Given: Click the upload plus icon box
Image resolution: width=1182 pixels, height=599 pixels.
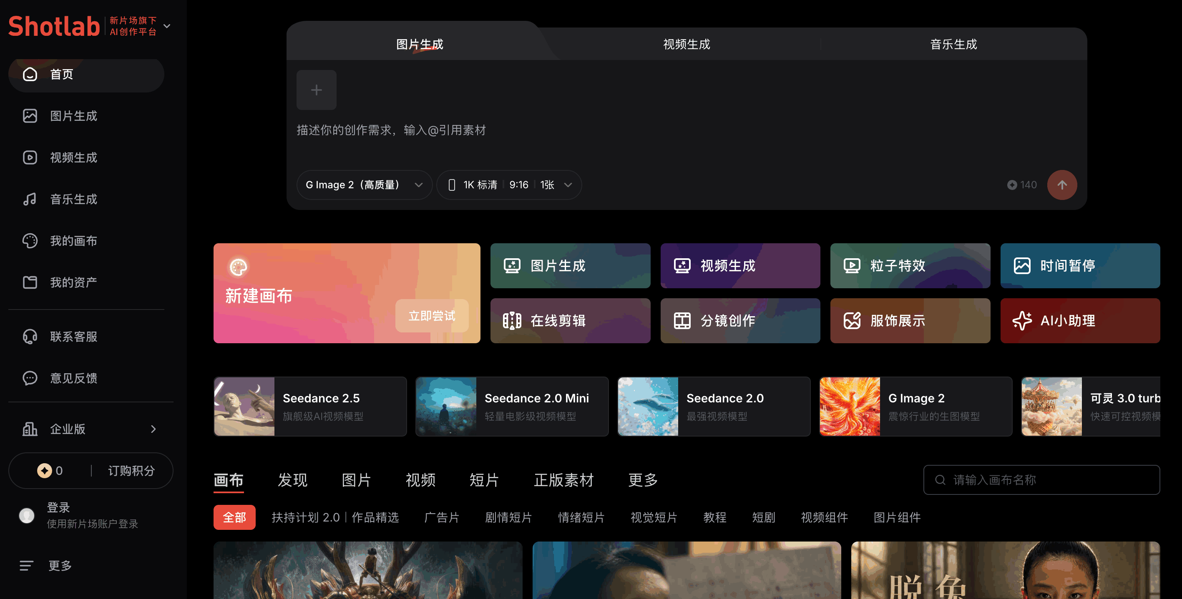Looking at the screenshot, I should point(316,90).
